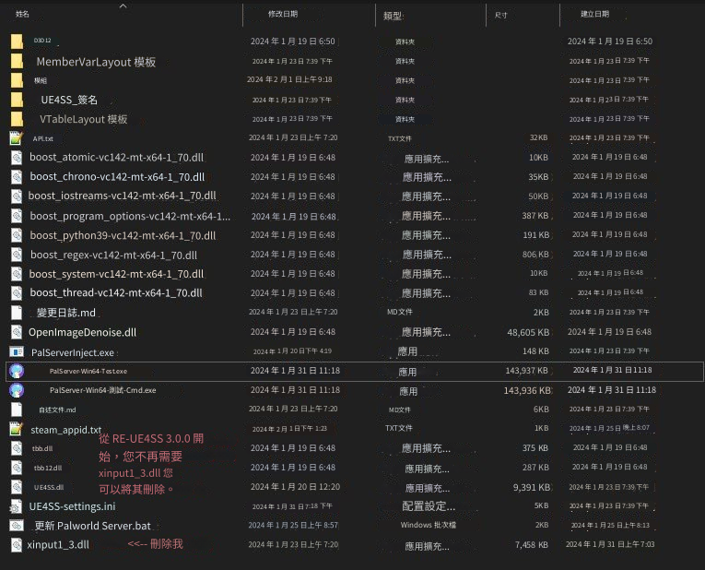705x570 pixels.
Task: Click the 自述文件.md blank file icon
Action: (17, 410)
